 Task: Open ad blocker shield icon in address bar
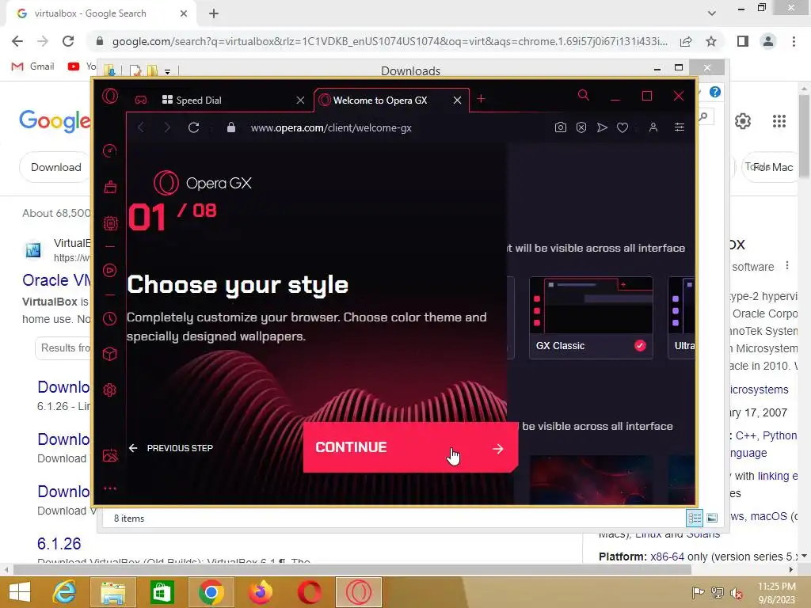click(x=581, y=127)
